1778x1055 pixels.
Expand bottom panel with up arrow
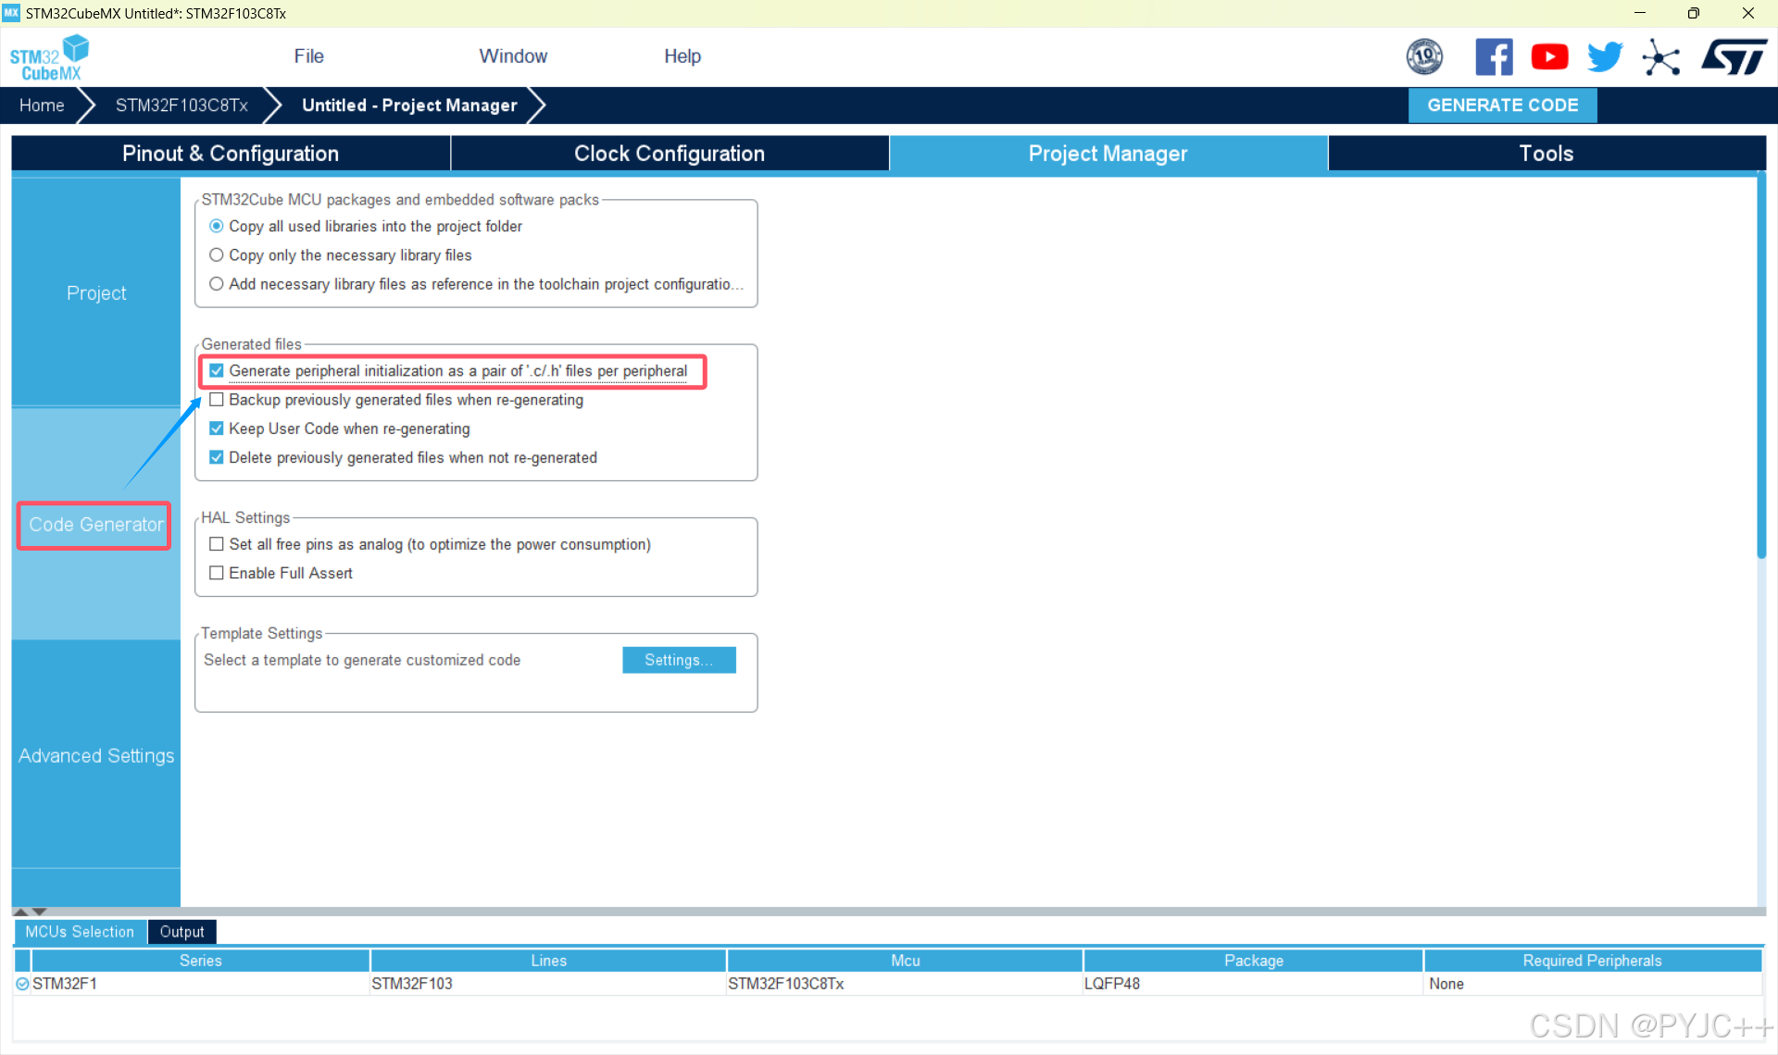[20, 912]
